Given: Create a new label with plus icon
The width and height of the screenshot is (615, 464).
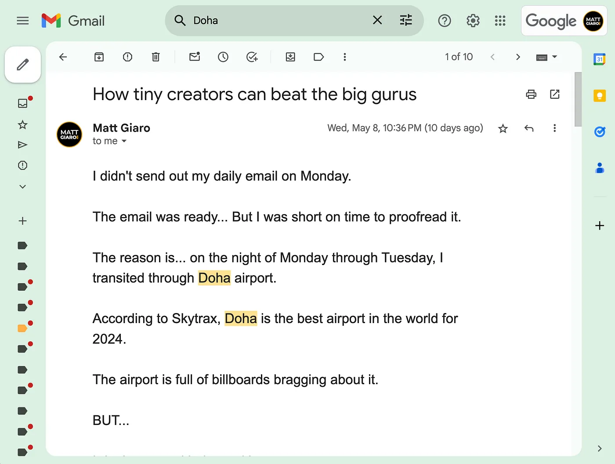Looking at the screenshot, I should click(23, 221).
